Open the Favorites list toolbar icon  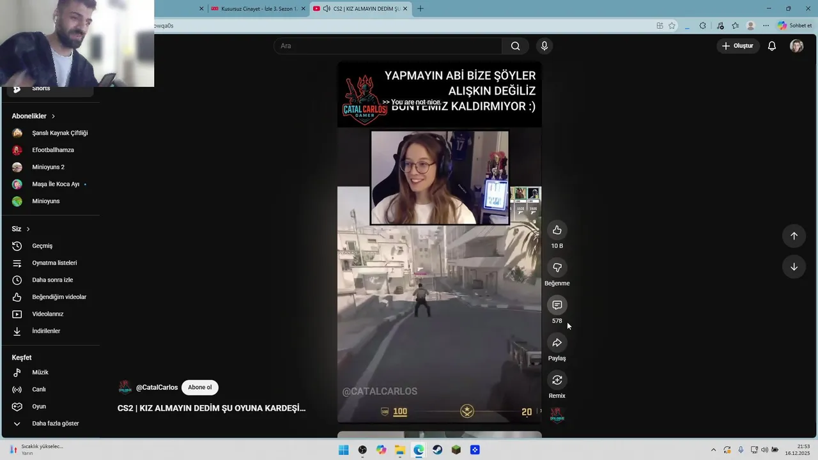coord(735,26)
